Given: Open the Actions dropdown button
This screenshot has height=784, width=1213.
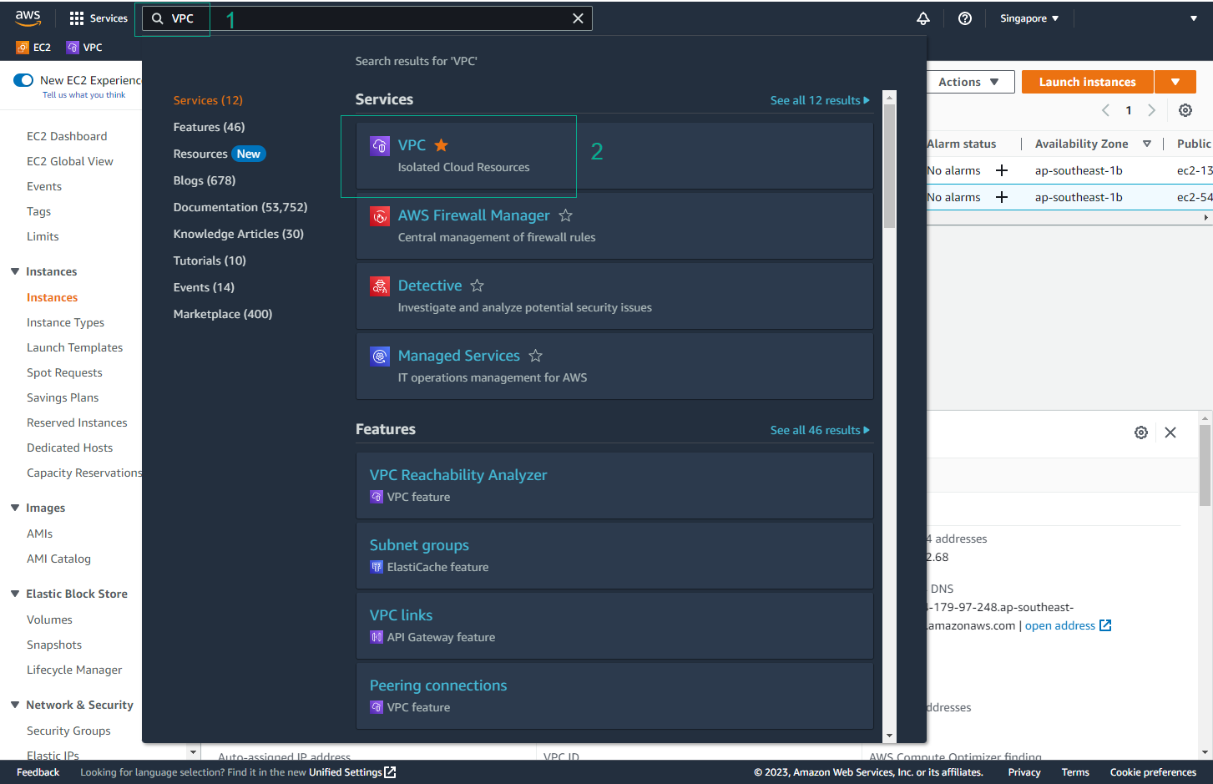Looking at the screenshot, I should (970, 82).
